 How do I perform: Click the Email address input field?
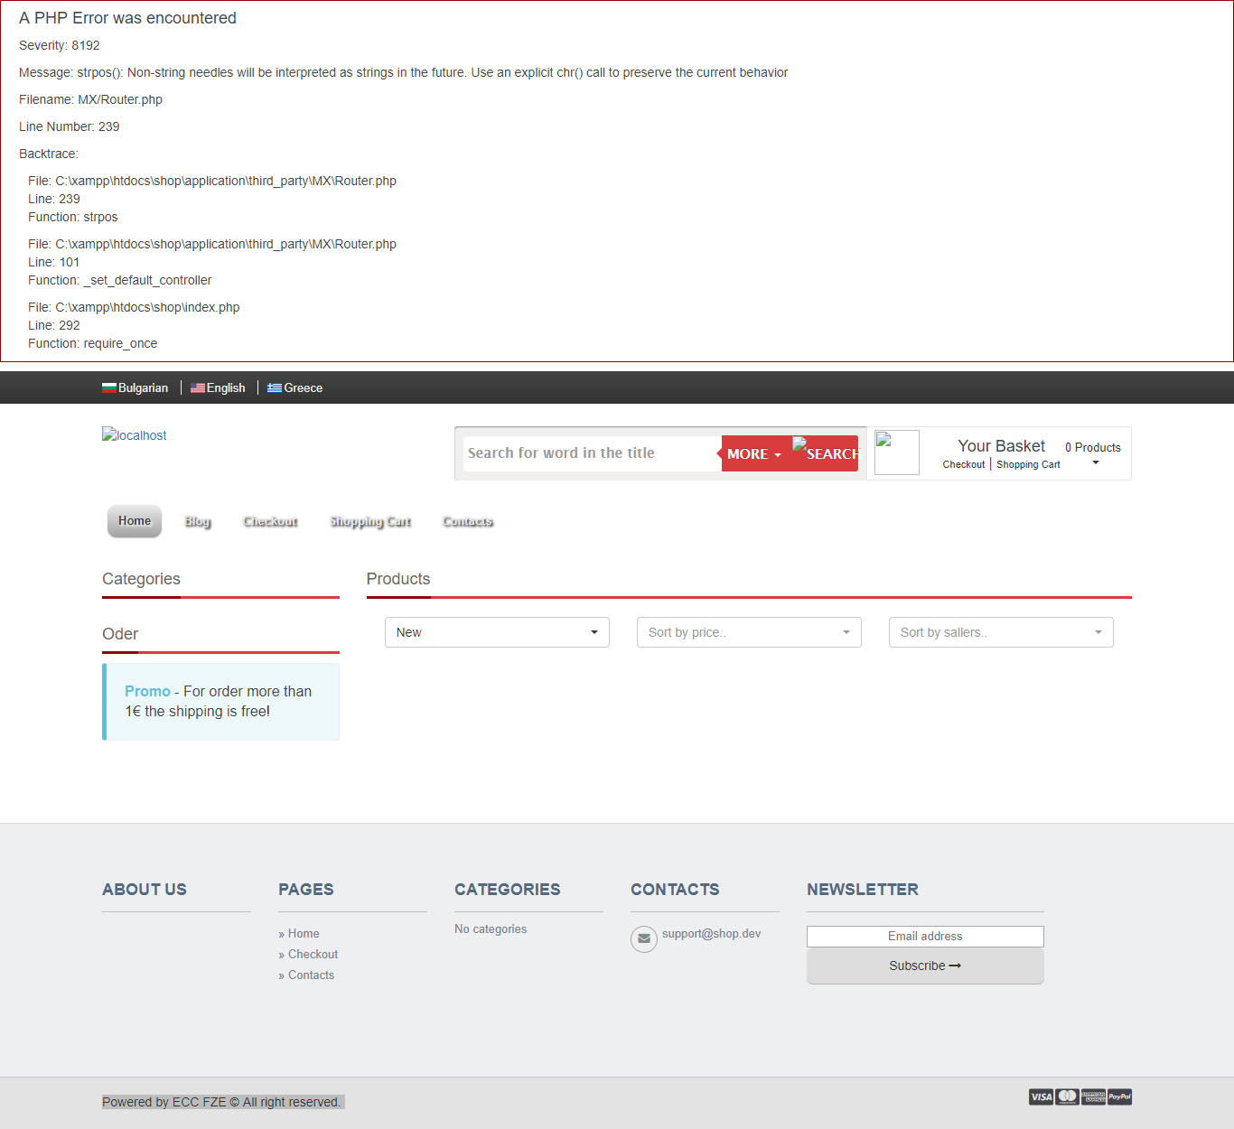click(924, 936)
